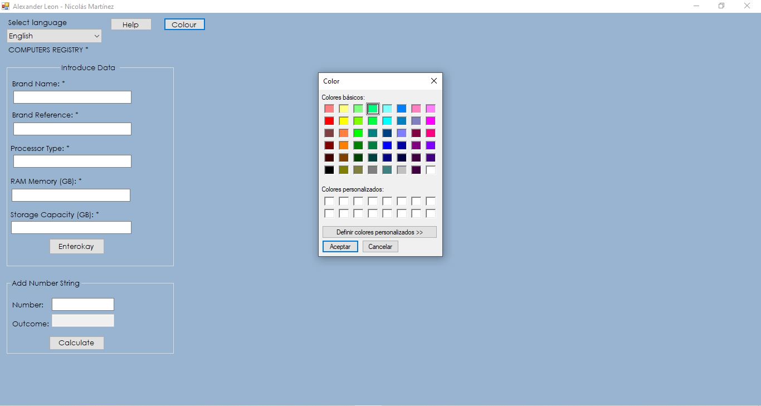Focus the Brand Name input field
This screenshot has height=406, width=761.
pos(72,97)
